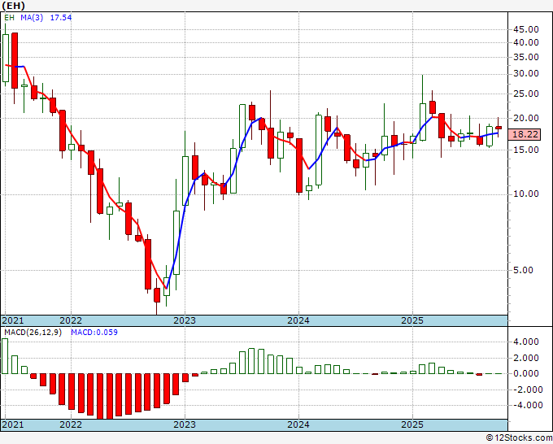
Task: Click the MACD(26,12,9) indicator label
Action: [x=33, y=333]
